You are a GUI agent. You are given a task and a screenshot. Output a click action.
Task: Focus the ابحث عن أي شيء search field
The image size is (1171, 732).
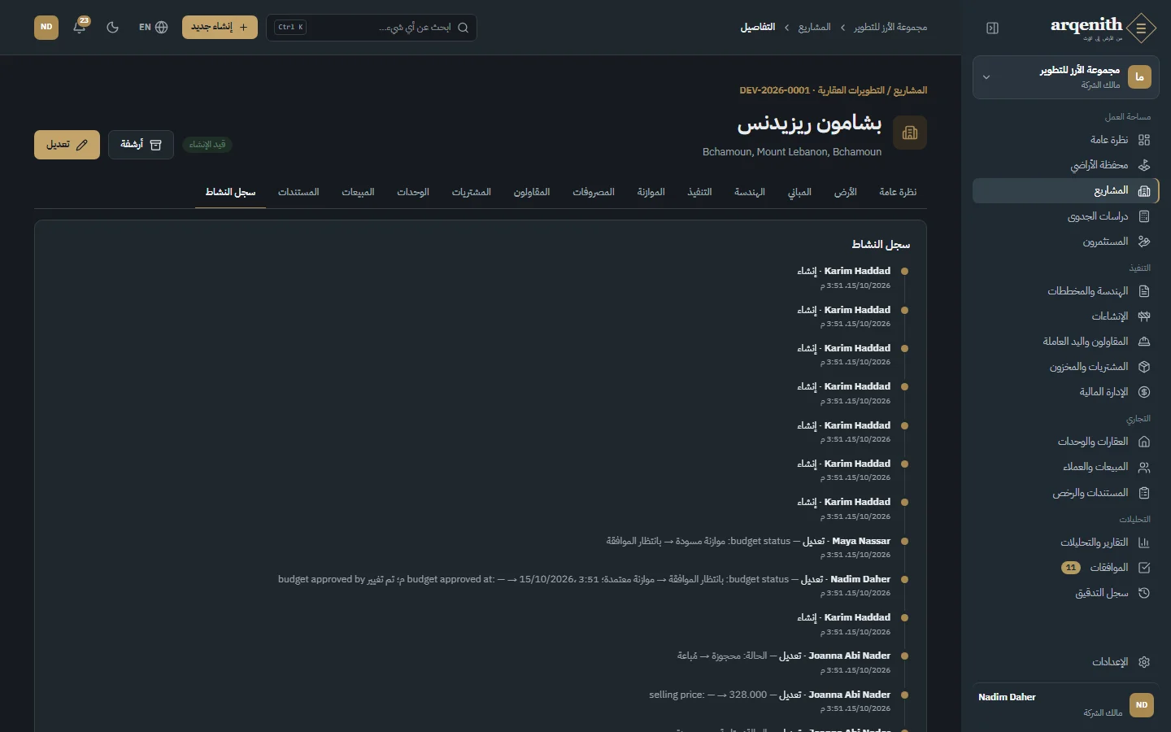click(371, 28)
